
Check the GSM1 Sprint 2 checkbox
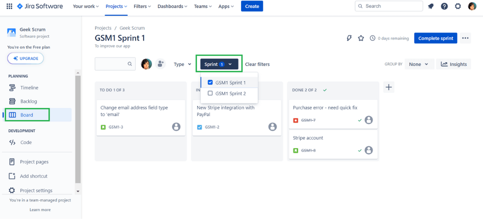pos(210,93)
